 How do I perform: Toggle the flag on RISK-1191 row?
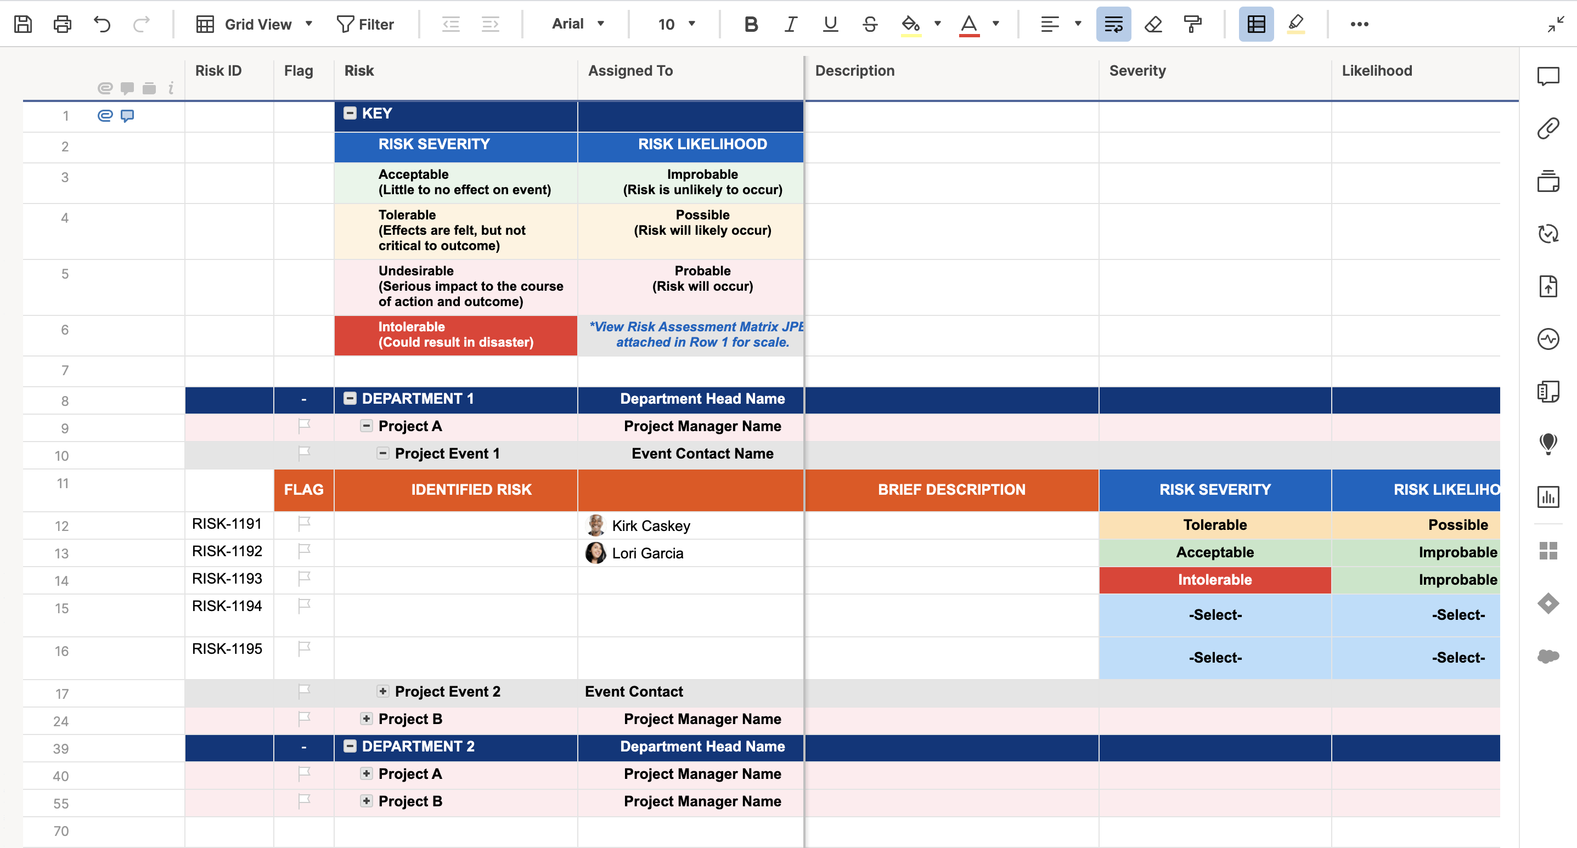(303, 524)
